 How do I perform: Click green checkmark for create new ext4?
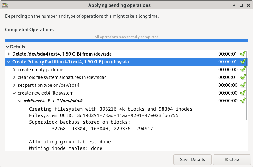coord(243,93)
